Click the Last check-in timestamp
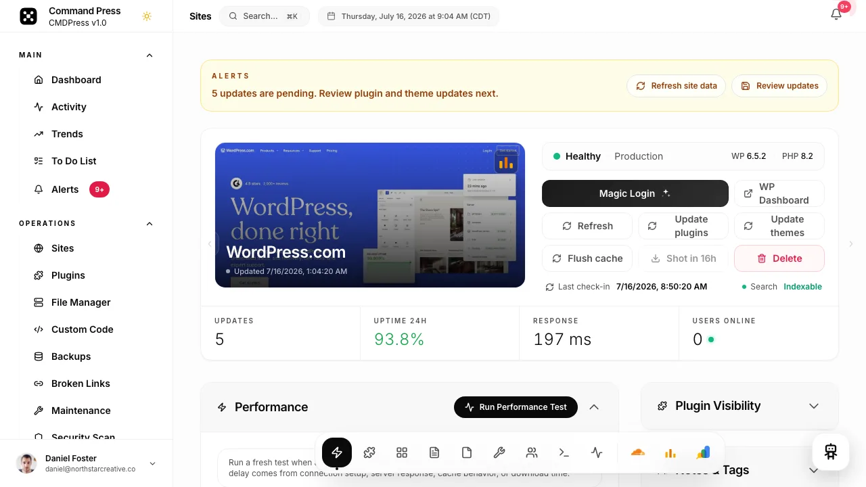Screen dimensions: 866x487 (662, 287)
